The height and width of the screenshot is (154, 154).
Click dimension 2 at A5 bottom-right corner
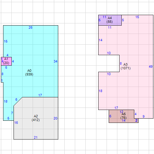point(136,120)
